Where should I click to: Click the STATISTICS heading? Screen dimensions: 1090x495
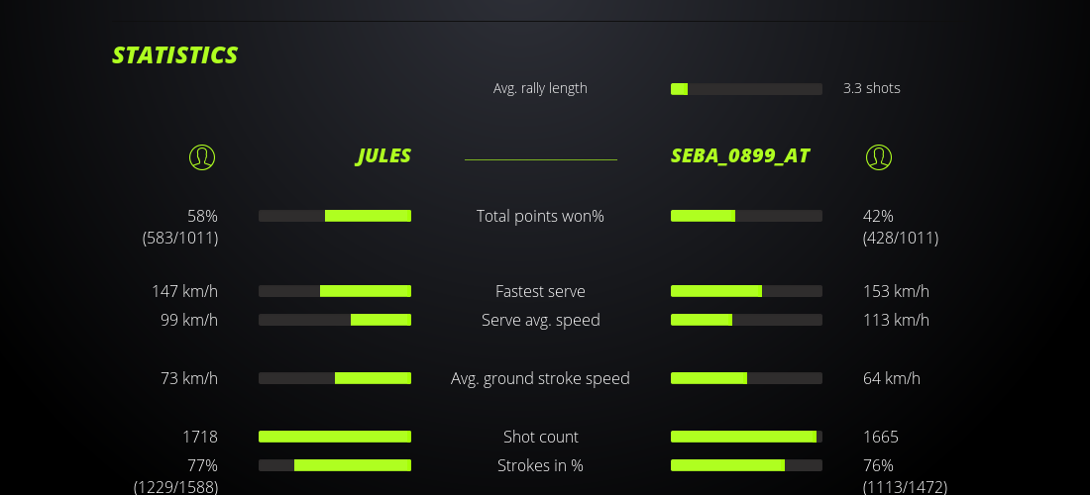[x=175, y=55]
